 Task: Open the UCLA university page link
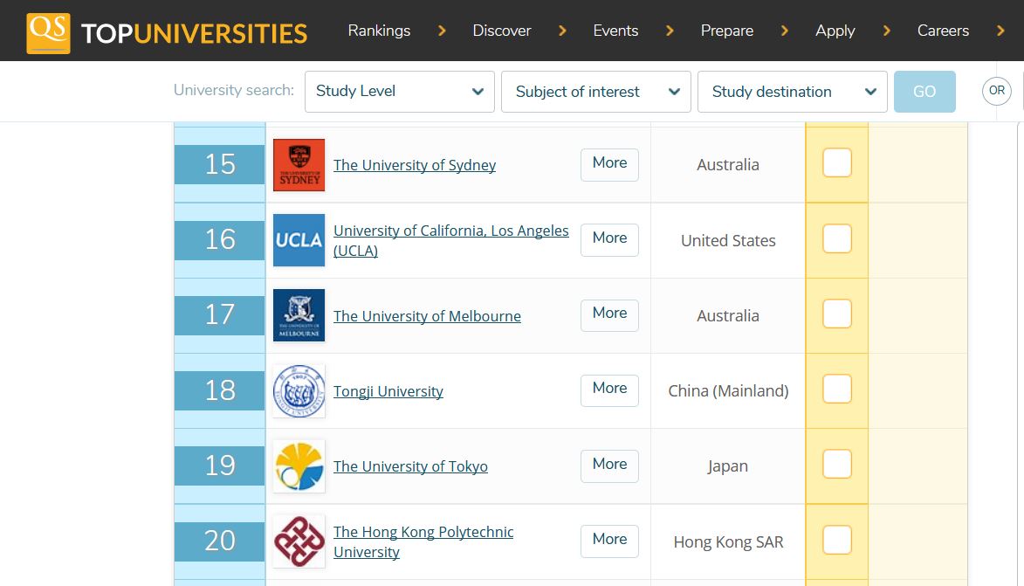pos(450,231)
